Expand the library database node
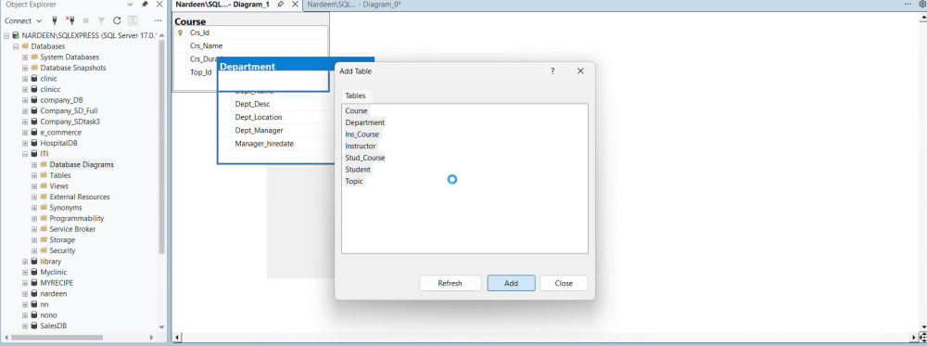Image resolution: width=927 pixels, height=346 pixels. 25,262
